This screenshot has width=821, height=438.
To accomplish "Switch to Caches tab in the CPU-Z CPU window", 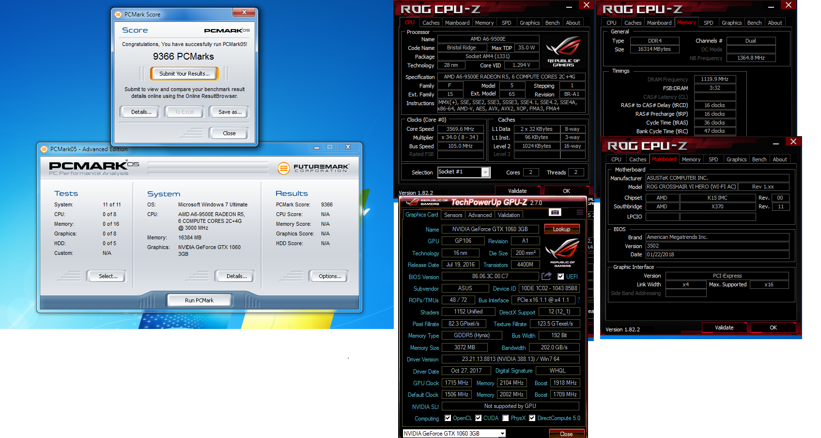I will click(431, 23).
